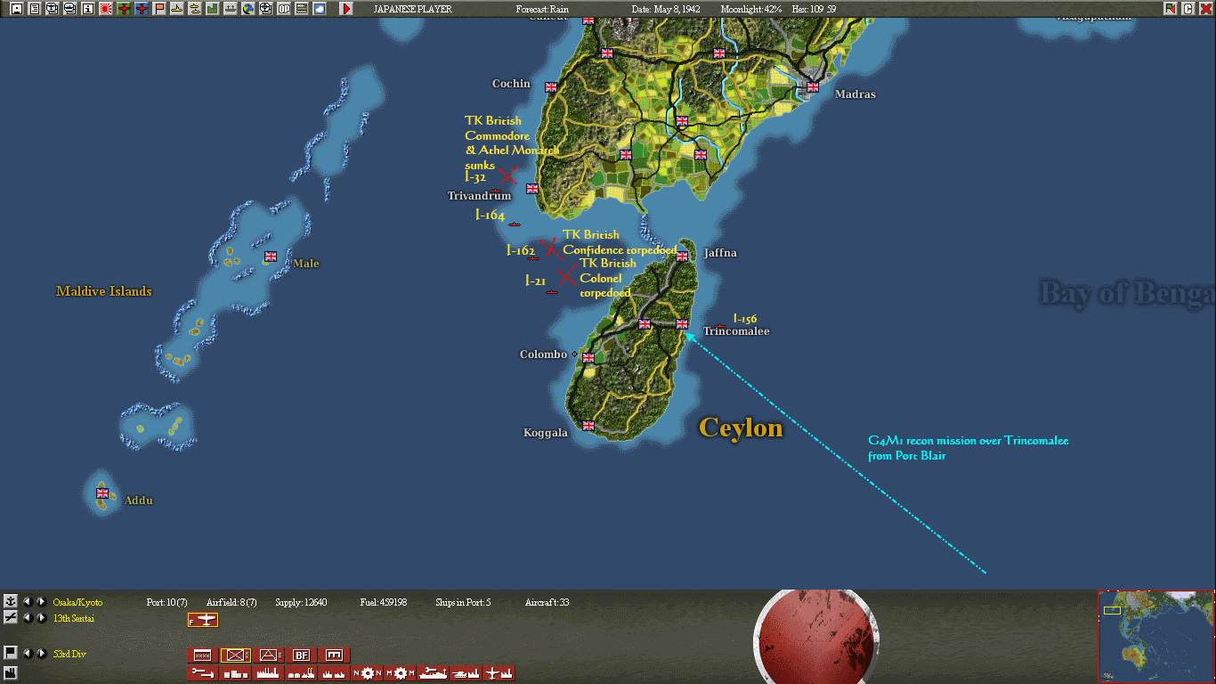Toggle the 'M' gear merchant shipyard button

click(x=401, y=673)
